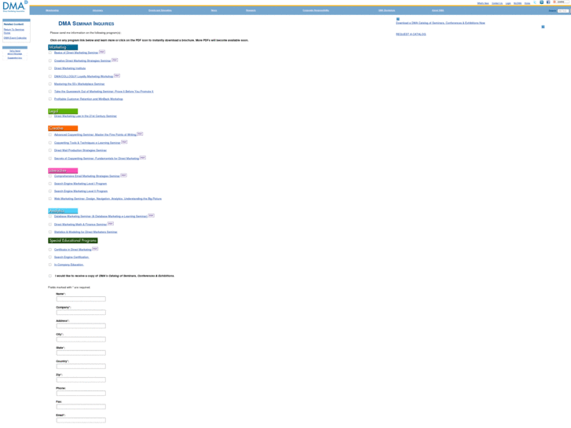Screen dimensions: 571x428
Task: Tick the receive catalog copy checkbox
Action: coord(50,276)
